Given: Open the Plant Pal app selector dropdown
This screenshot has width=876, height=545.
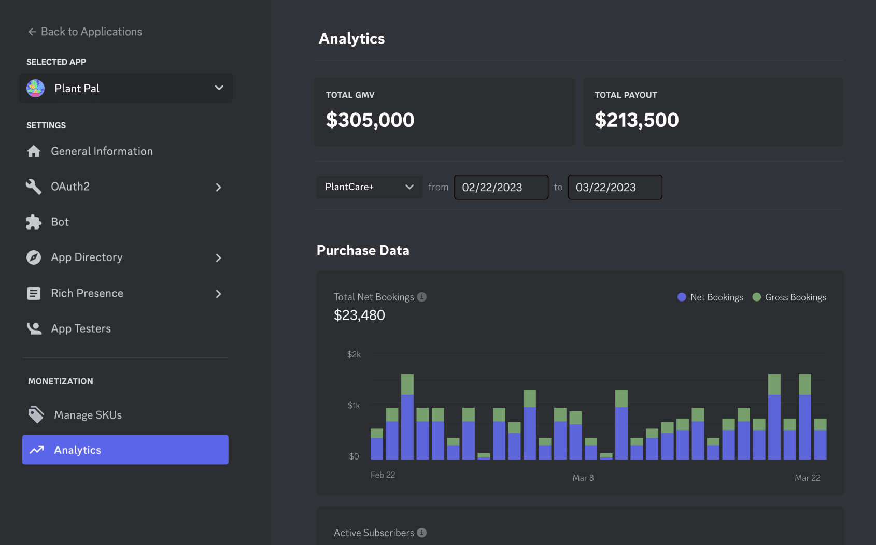Looking at the screenshot, I should click(x=126, y=88).
